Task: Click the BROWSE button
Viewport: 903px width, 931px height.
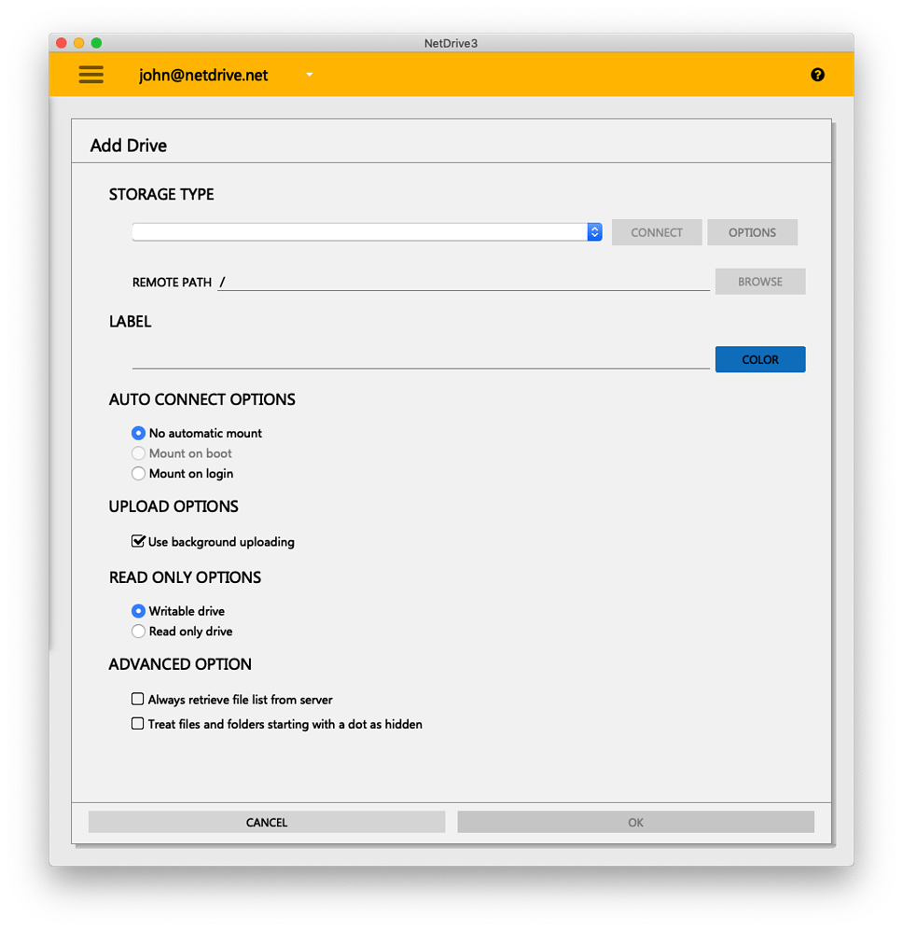Action: [x=760, y=282]
